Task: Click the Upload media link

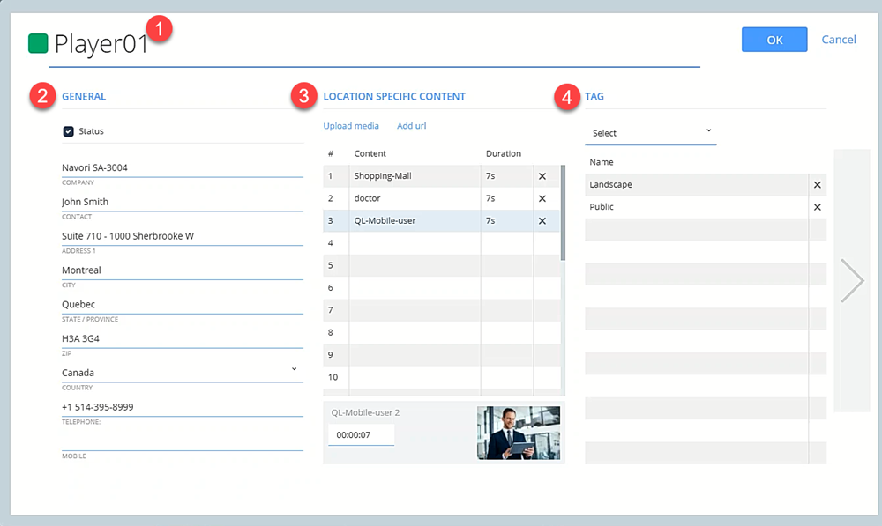Action: pos(351,126)
